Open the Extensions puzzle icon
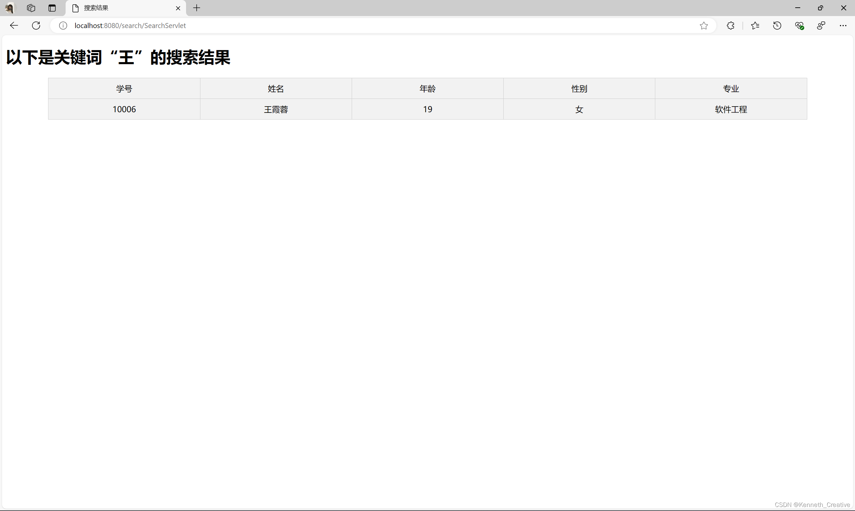The height and width of the screenshot is (511, 855). pyautogui.click(x=731, y=25)
